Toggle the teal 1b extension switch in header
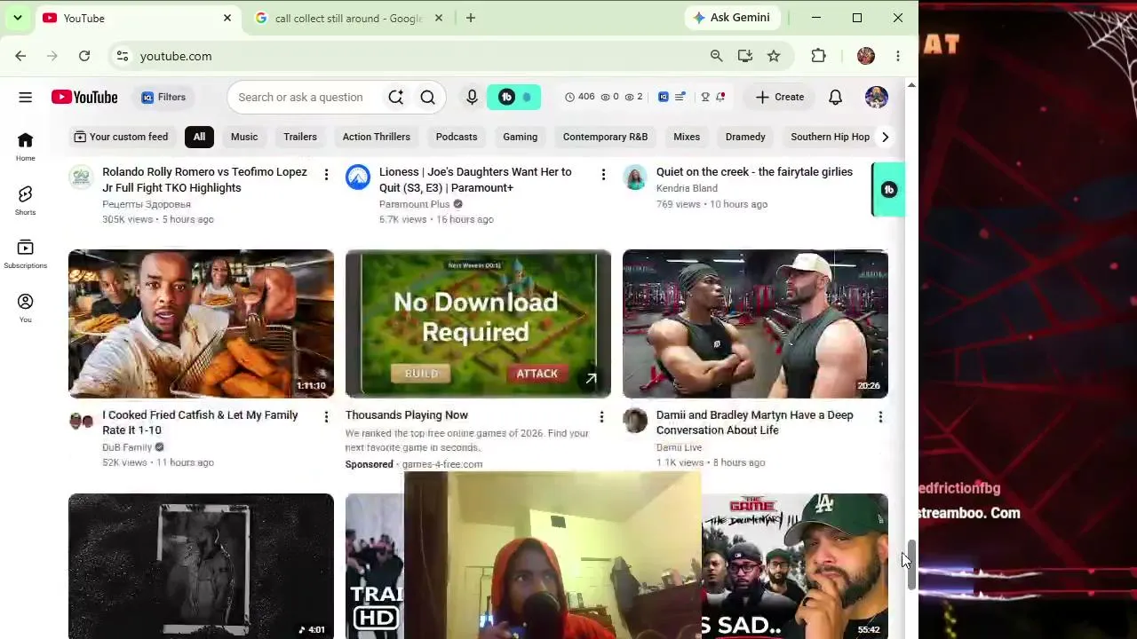This screenshot has width=1137, height=639. [x=515, y=98]
